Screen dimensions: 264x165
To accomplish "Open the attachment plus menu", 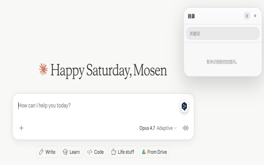I will tap(21, 128).
